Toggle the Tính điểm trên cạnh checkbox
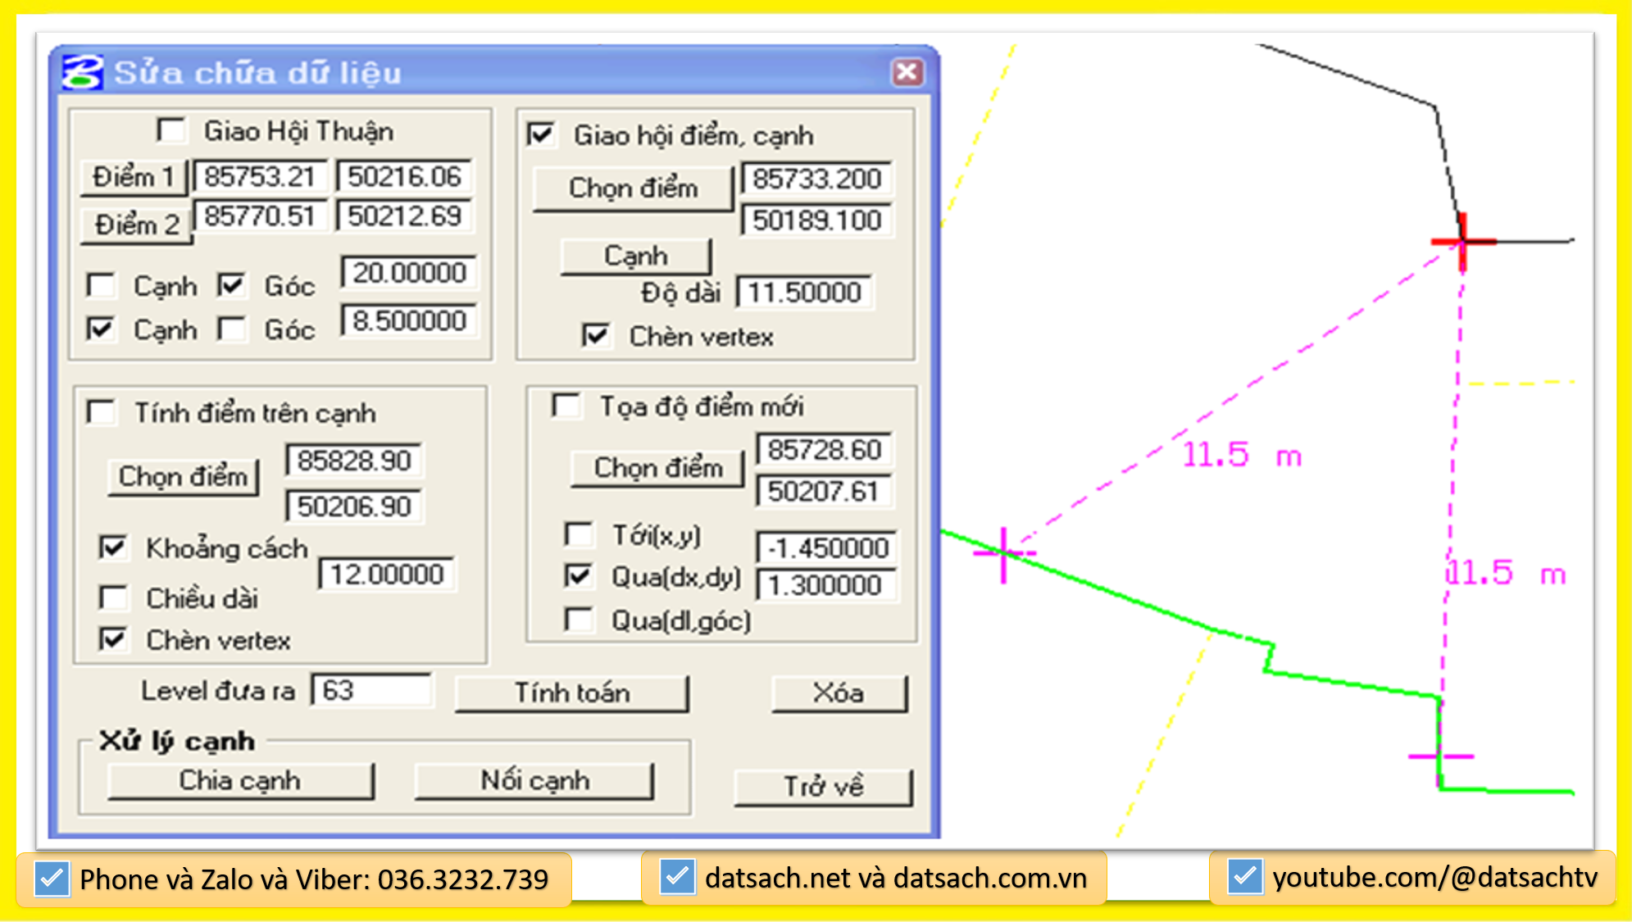 (102, 412)
